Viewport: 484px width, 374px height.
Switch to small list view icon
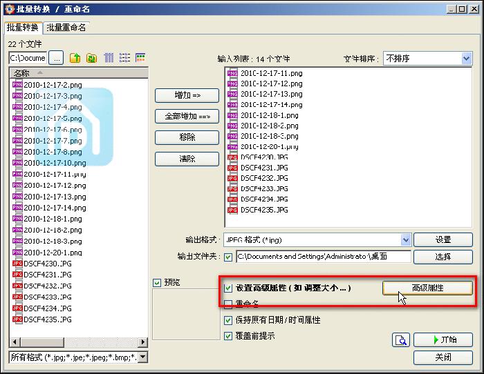tap(124, 57)
